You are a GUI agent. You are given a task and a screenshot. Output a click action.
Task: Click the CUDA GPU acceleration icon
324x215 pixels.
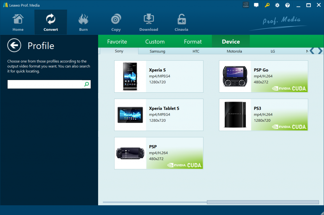tap(246, 5)
